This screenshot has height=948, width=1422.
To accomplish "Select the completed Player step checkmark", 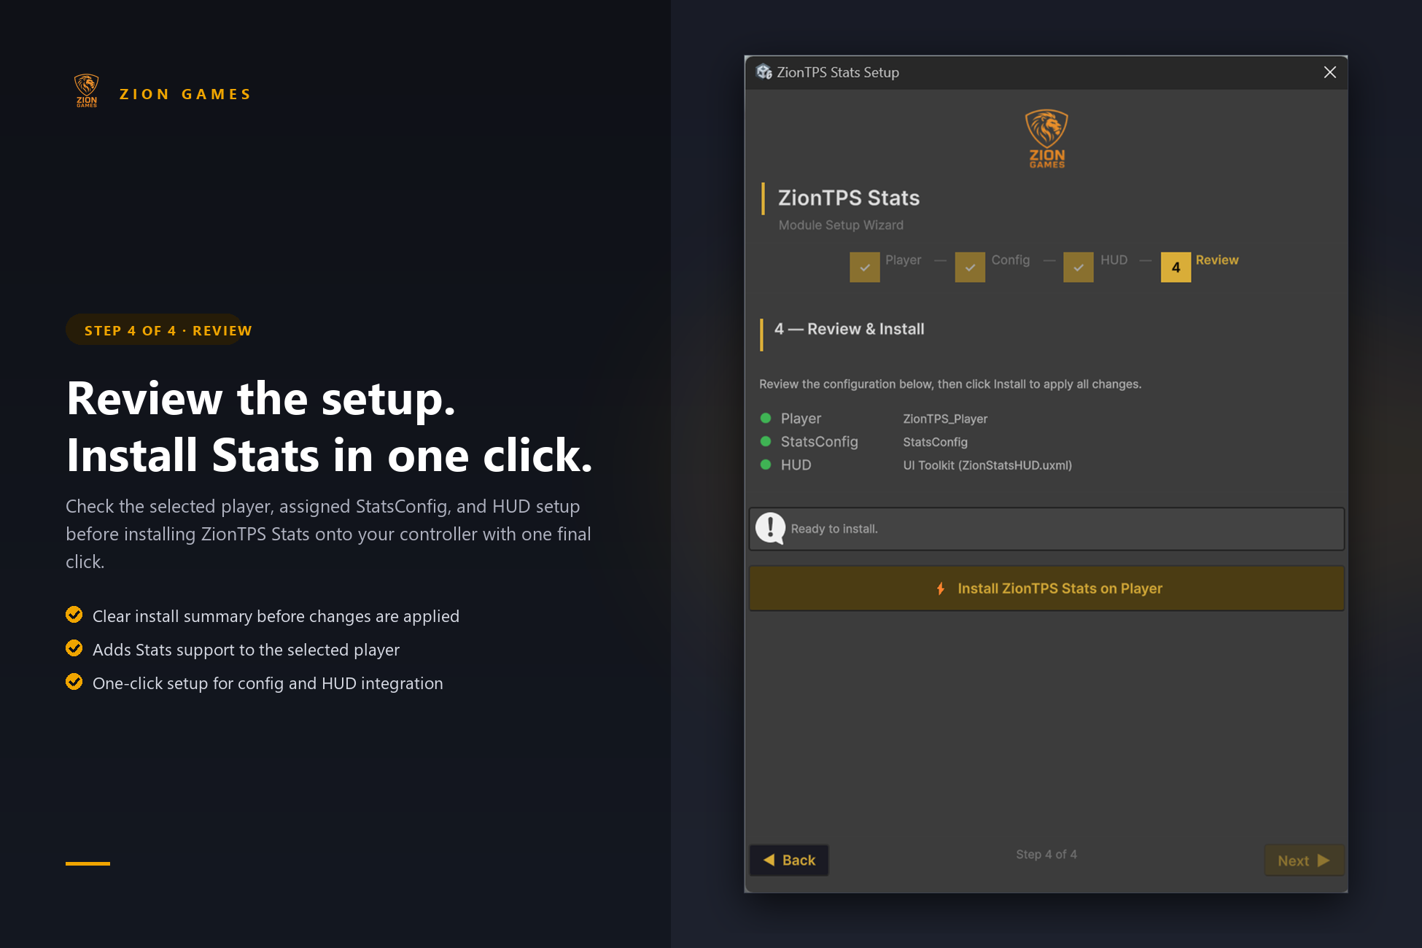I will [865, 267].
